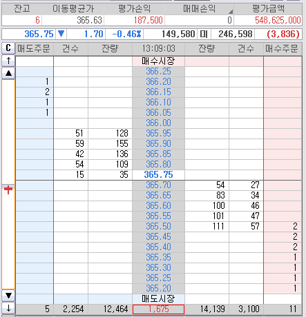
Task: Select price 365.80 in the ladder
Action: pyautogui.click(x=158, y=165)
